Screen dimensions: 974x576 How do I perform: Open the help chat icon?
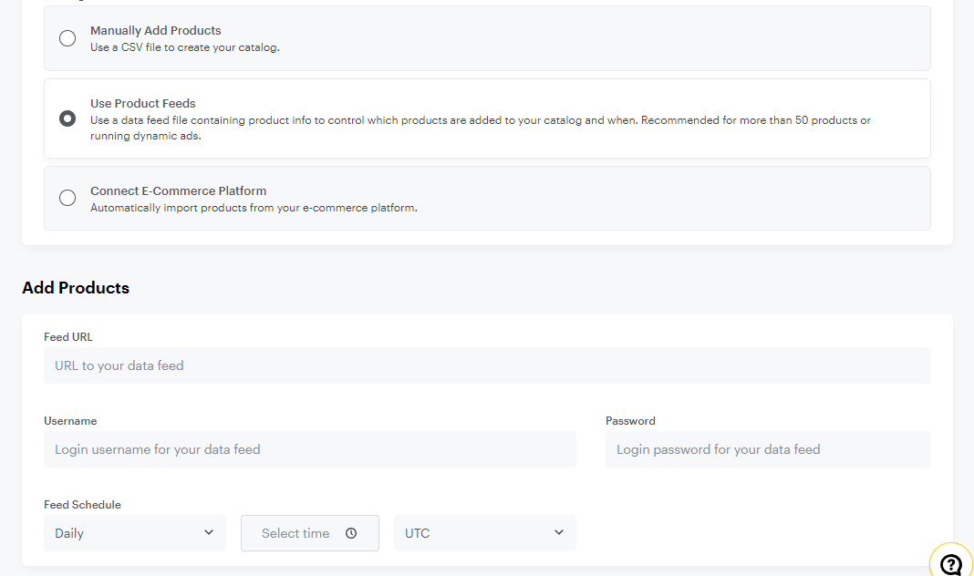950,563
